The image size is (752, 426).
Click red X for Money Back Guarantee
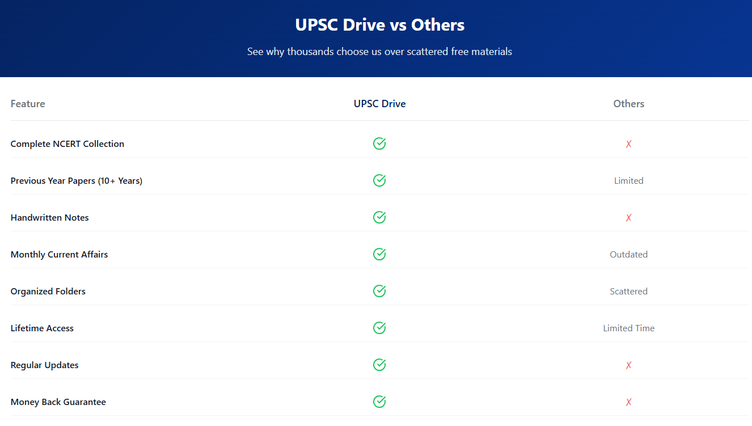pos(628,402)
